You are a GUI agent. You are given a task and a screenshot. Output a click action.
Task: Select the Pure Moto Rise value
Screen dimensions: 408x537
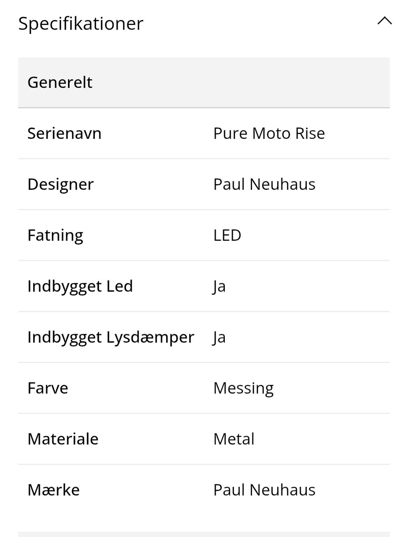(x=269, y=133)
